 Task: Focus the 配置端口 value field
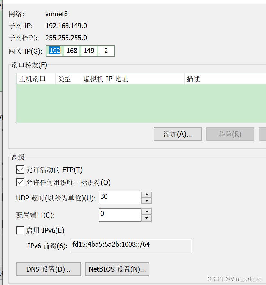pos(120,215)
